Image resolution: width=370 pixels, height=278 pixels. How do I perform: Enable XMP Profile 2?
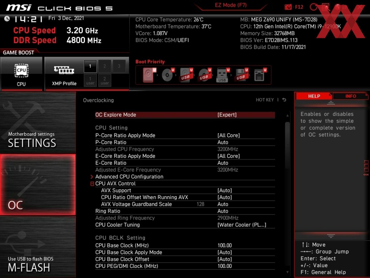(x=104, y=66)
